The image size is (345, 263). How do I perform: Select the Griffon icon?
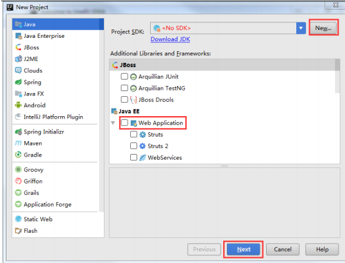(18, 181)
